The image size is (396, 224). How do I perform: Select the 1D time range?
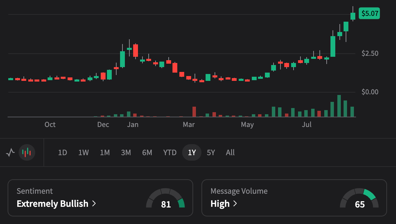[62, 152]
